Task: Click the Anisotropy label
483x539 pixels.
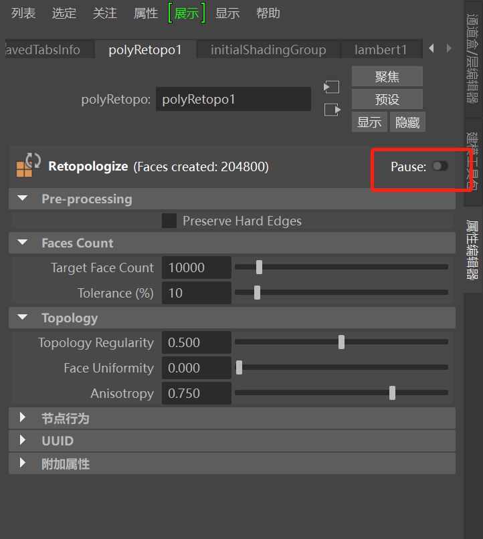Action: (x=122, y=394)
